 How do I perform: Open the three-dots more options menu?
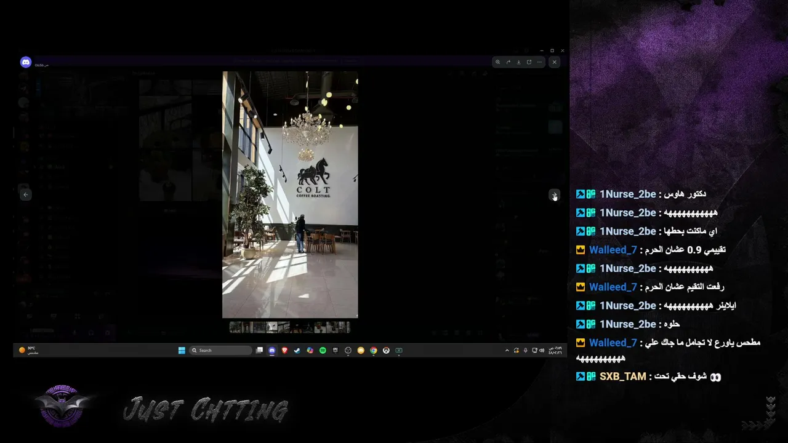click(539, 62)
